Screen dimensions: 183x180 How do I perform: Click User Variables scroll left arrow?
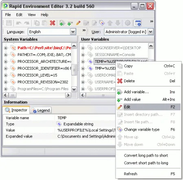point(83,95)
